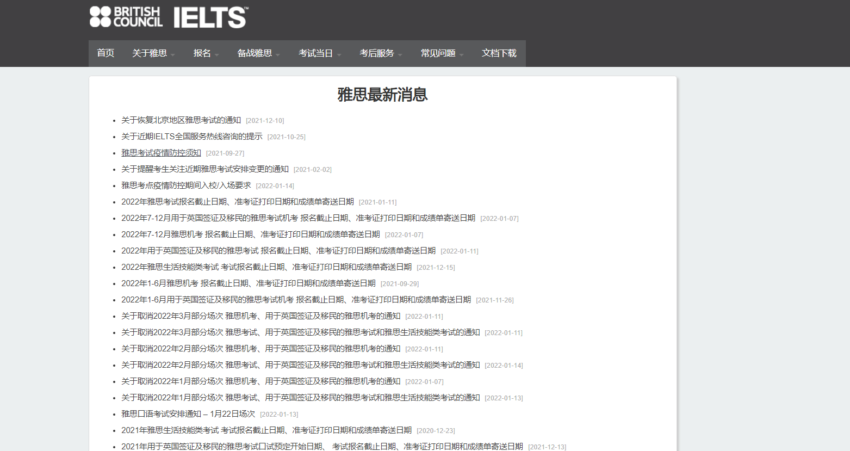850x451 pixels.
Task: Expand the 备战雅思 dropdown menu
Action: [258, 53]
